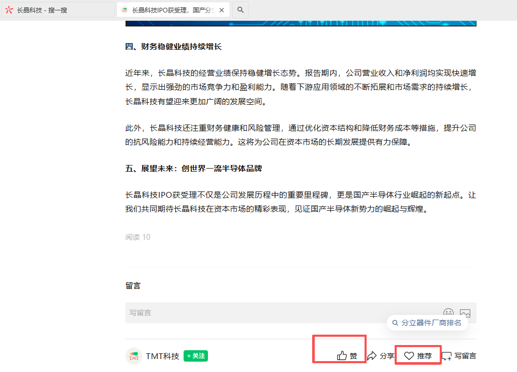Click the TMT科技 avatar image
The height and width of the screenshot is (372, 517).
tap(134, 356)
